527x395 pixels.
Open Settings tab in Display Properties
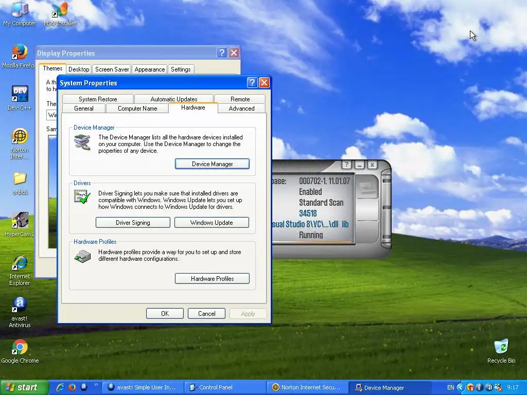pos(181,69)
